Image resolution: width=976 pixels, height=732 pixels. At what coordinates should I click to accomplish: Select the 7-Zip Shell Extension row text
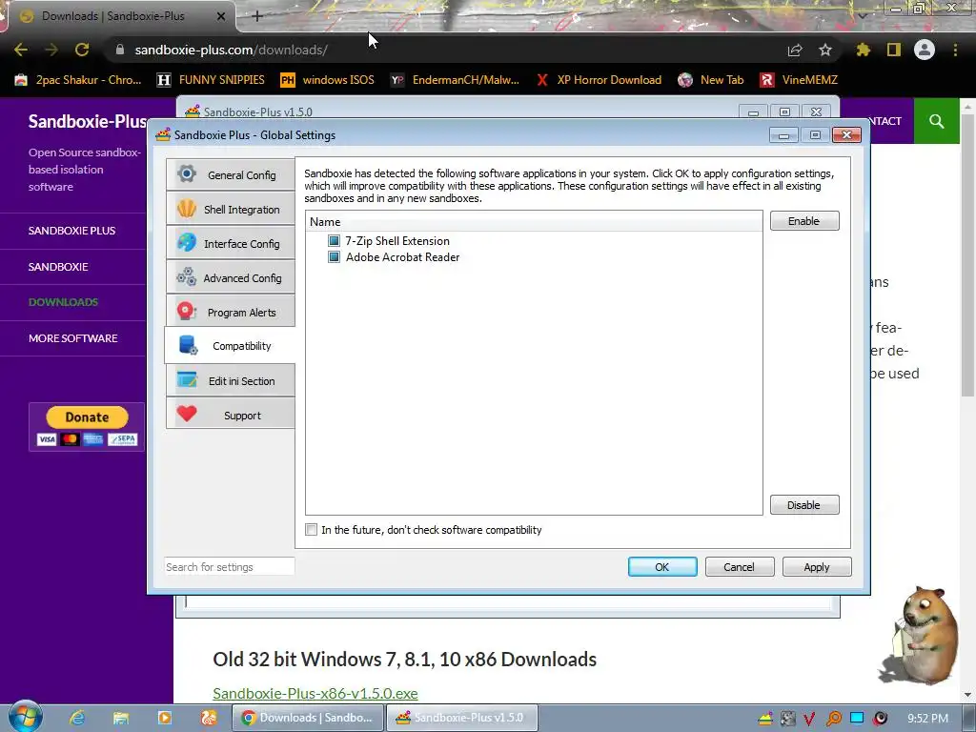coord(397,241)
